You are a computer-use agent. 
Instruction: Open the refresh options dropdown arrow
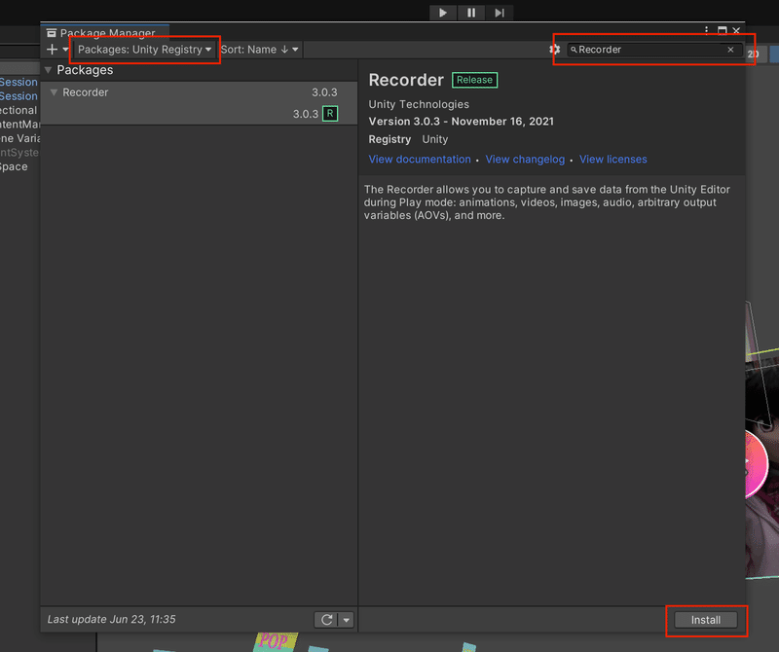(347, 620)
